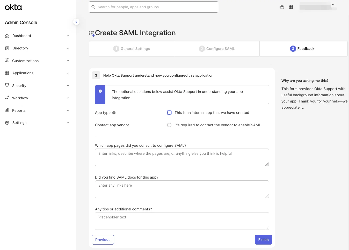Viewport: 349px width, 250px height.
Task: Expand the Workflow menu chevron
Action: coord(68,98)
